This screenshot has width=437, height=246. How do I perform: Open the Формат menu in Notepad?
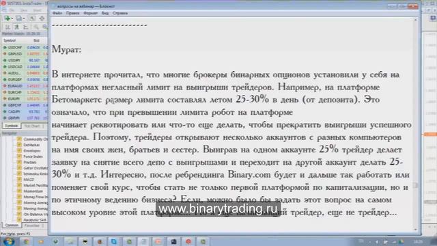90,13
